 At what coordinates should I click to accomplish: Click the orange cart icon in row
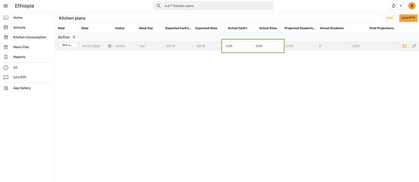[x=404, y=46]
